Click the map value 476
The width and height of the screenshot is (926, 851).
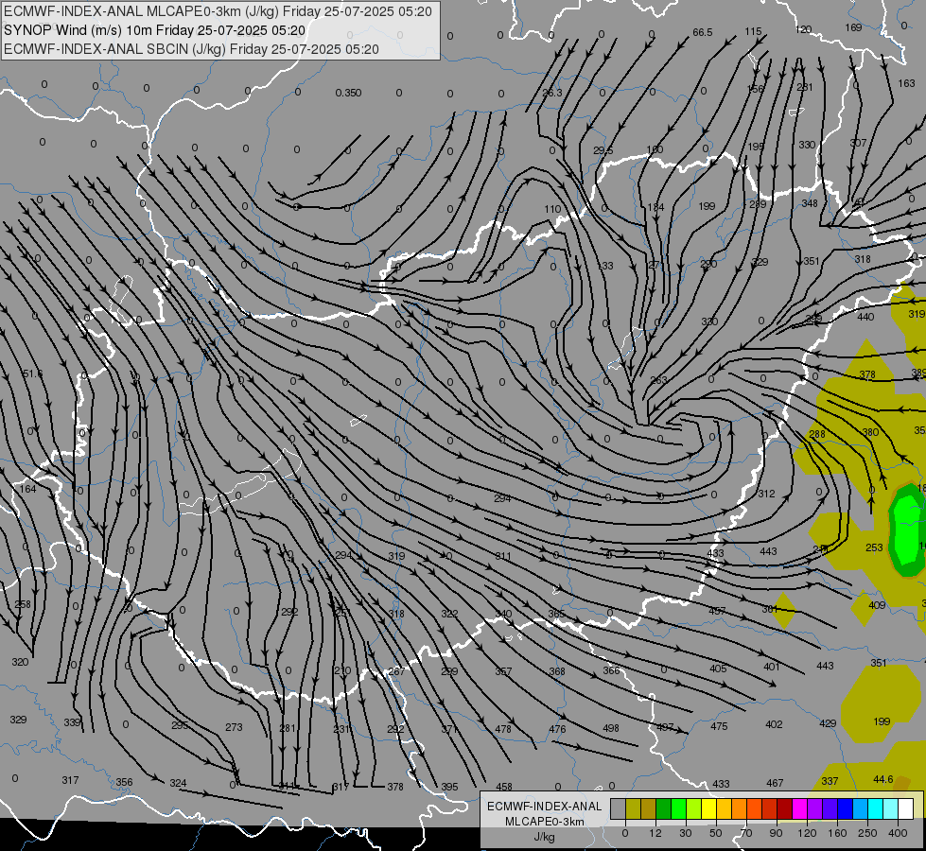point(557,729)
